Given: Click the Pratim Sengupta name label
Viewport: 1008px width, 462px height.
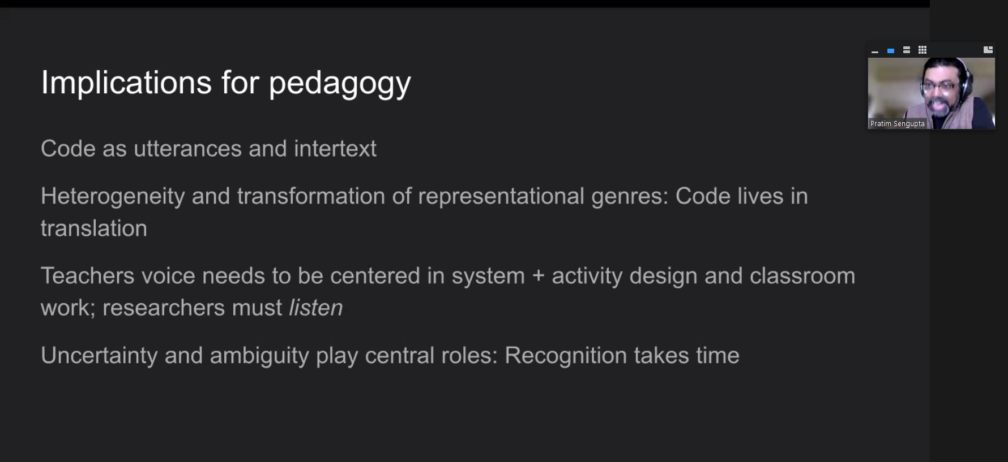Looking at the screenshot, I should coord(898,124).
